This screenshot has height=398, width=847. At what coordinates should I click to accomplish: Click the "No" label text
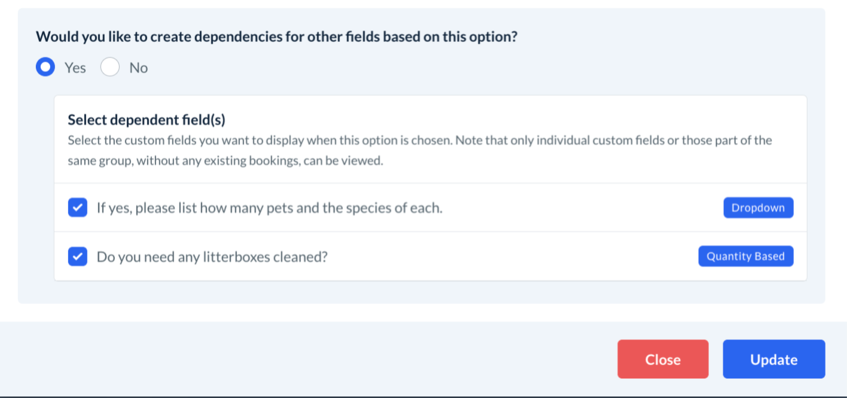[x=138, y=68]
